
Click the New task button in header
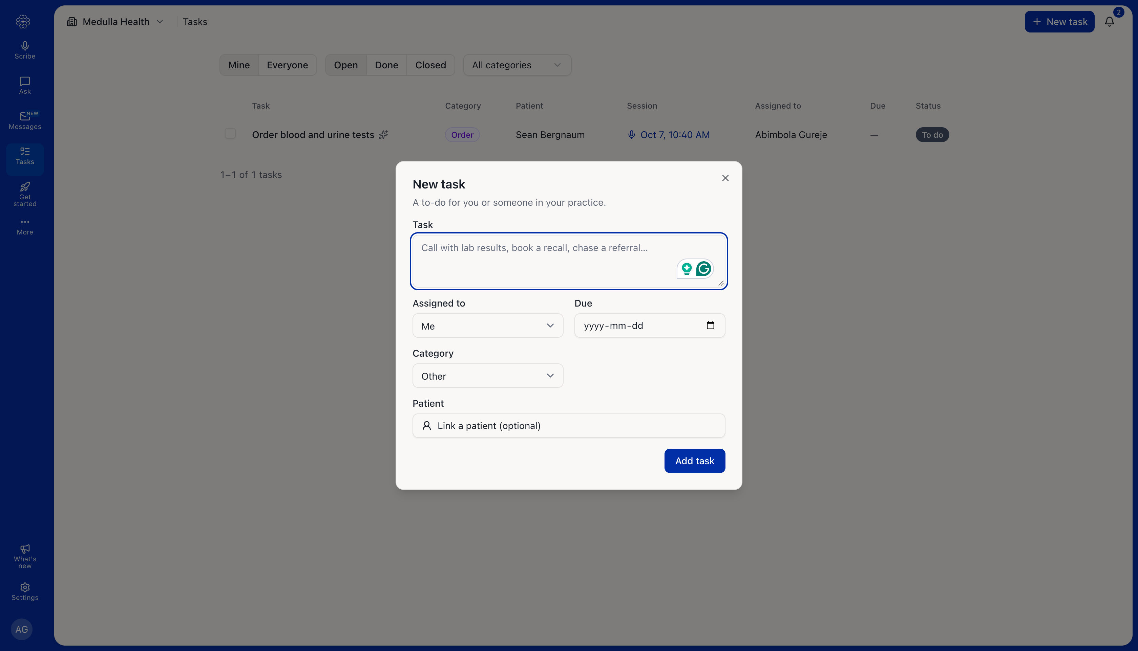click(1059, 21)
